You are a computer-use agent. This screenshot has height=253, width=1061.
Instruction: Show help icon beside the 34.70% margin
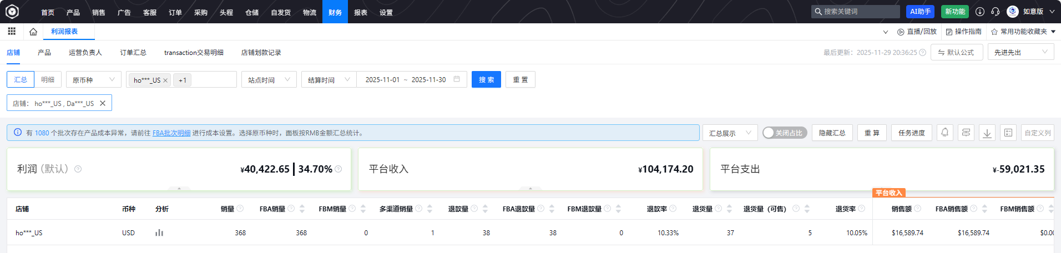coord(338,169)
